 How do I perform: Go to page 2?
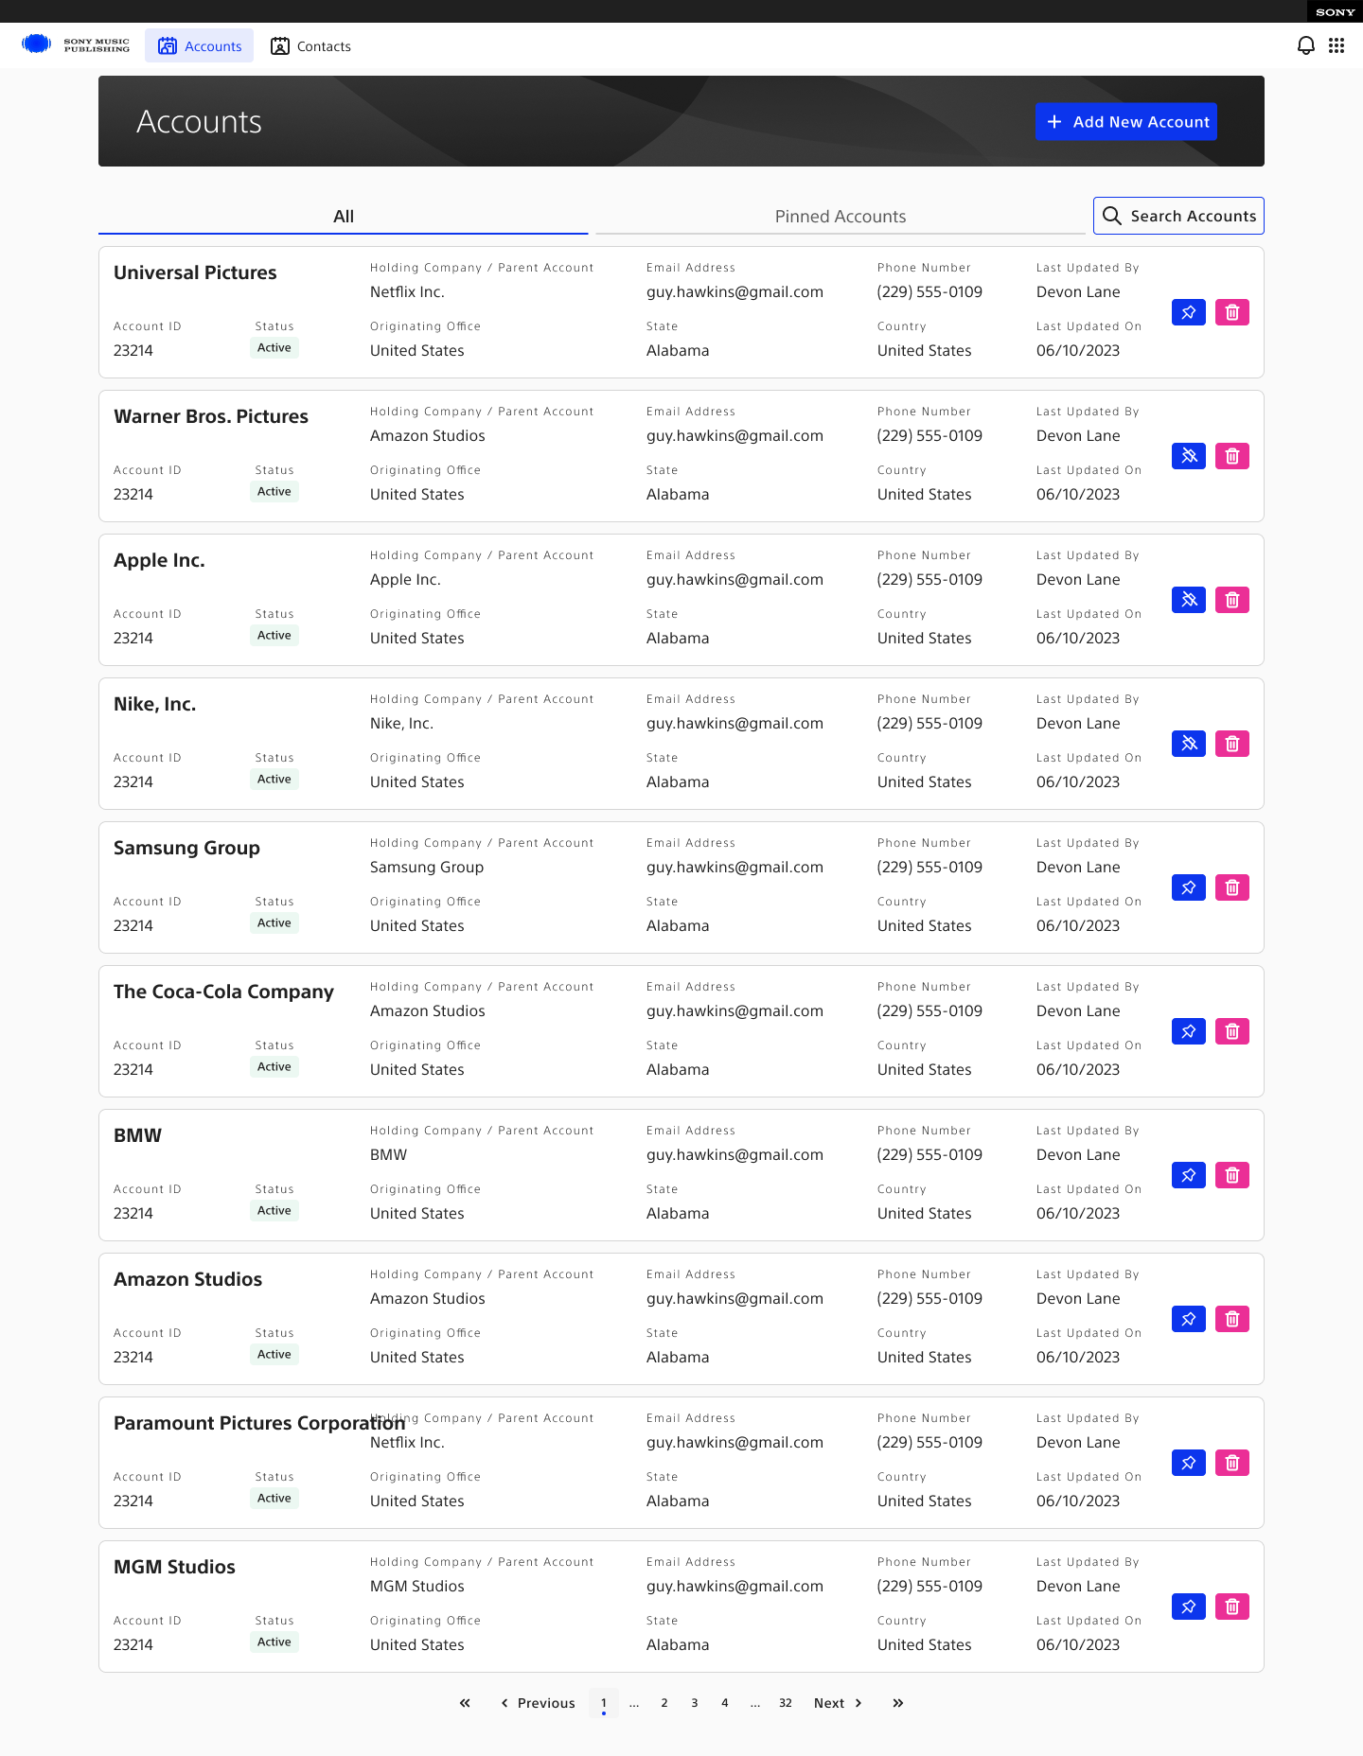[x=664, y=1703]
